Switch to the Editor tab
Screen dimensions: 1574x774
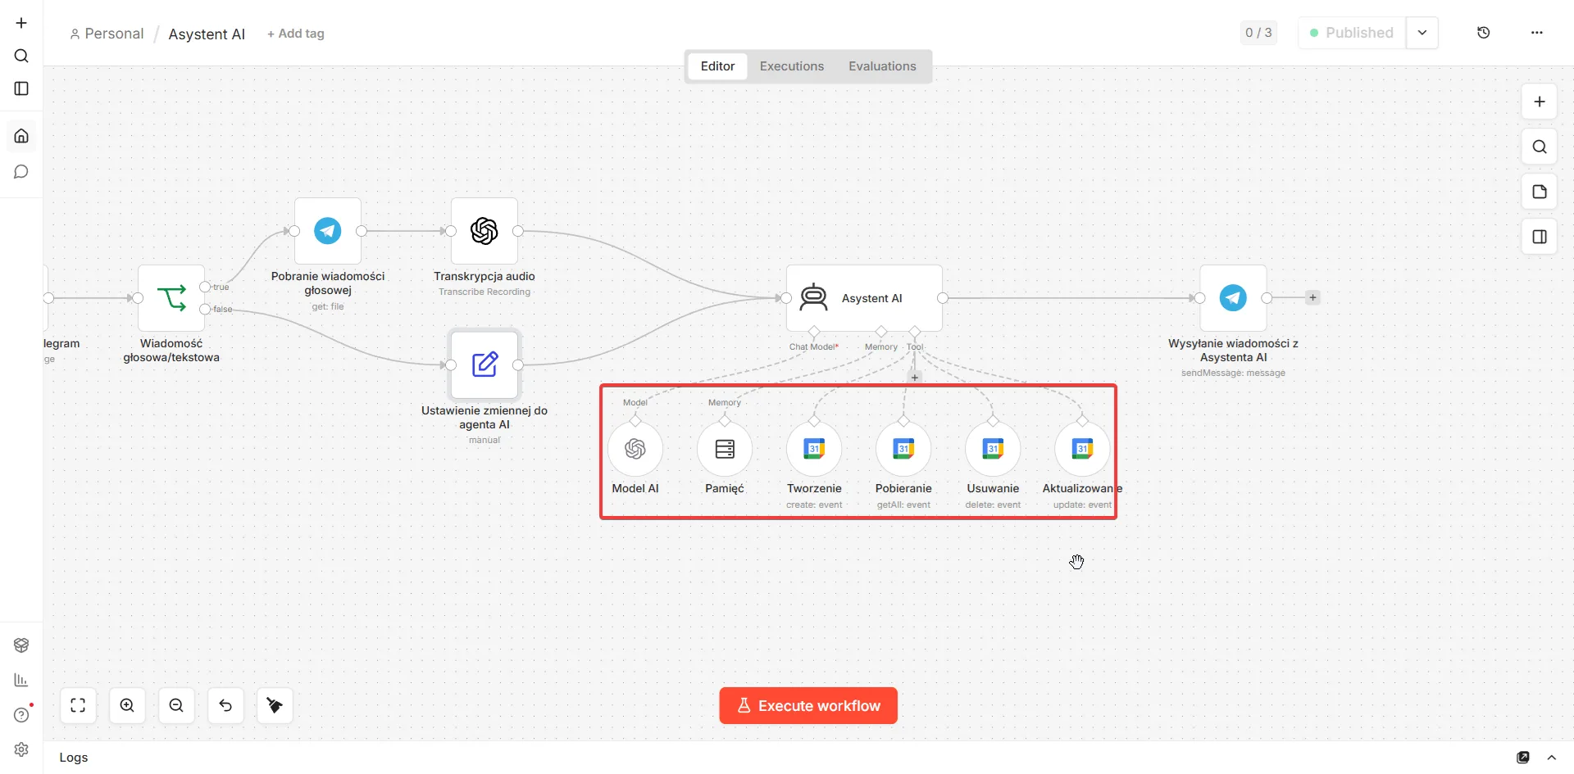717,66
